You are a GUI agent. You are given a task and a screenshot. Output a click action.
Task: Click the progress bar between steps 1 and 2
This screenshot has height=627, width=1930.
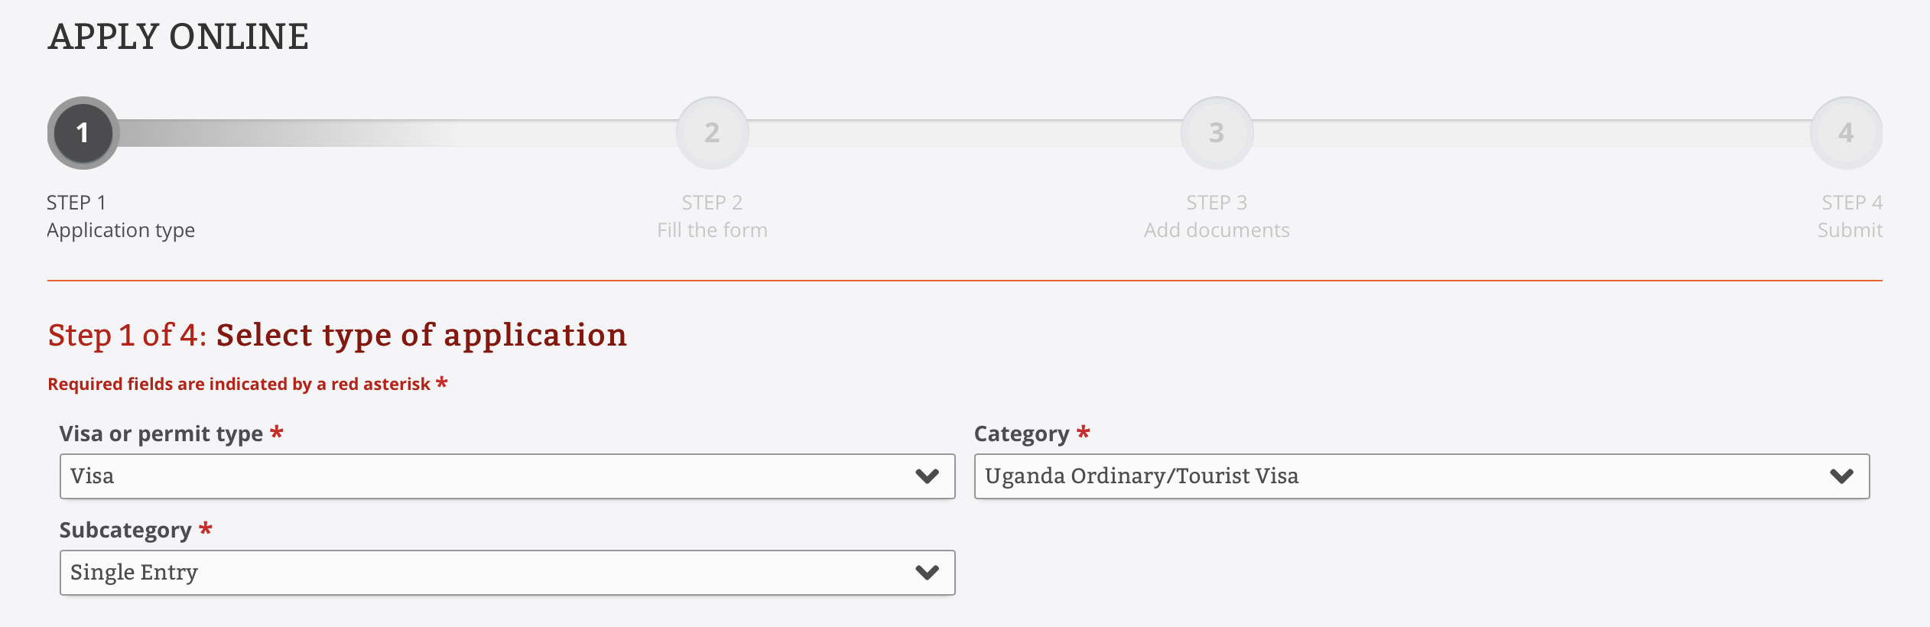tap(398, 132)
